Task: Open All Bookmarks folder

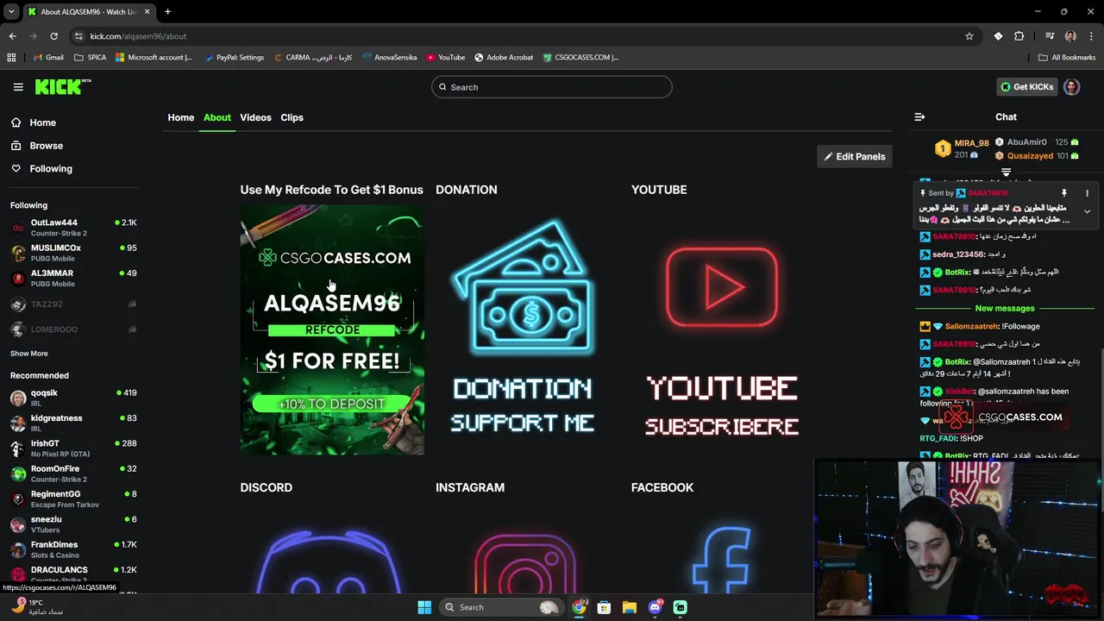Action: (1067, 58)
